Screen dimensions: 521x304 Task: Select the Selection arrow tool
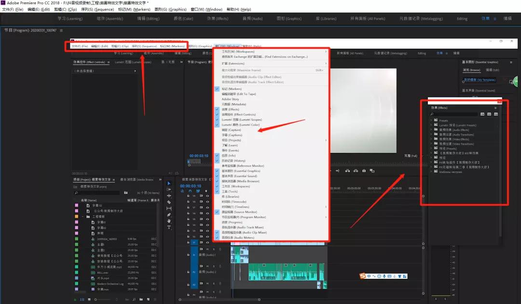(x=169, y=183)
